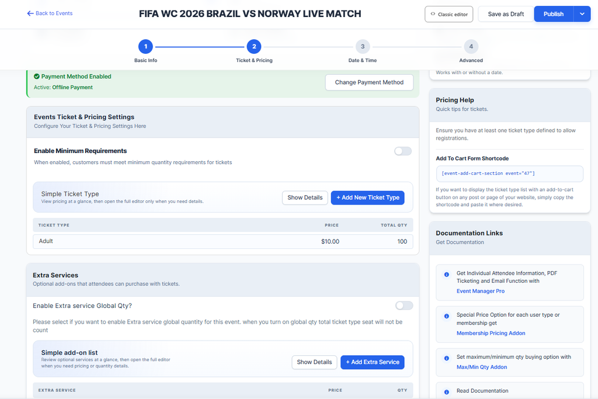Screen dimensions: 598x399
Task: Click extra services QTY column header
Action: click(402, 390)
